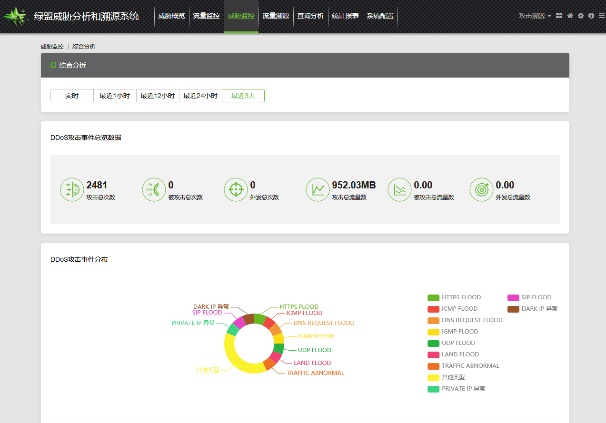
Task: Toggle HTTPS FLOOD legend item
Action: coord(461,297)
